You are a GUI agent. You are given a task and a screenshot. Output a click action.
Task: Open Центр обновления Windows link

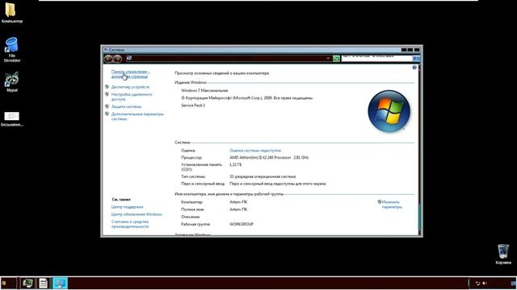pos(137,214)
